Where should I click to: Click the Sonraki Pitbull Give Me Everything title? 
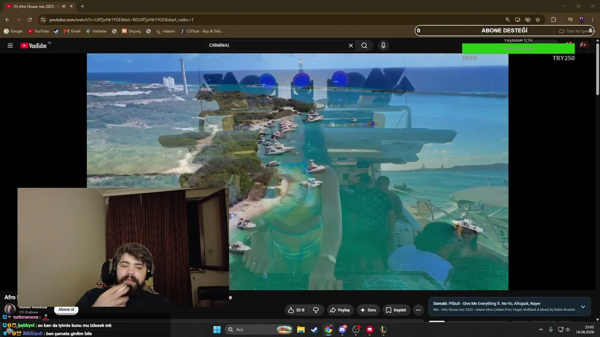487,303
